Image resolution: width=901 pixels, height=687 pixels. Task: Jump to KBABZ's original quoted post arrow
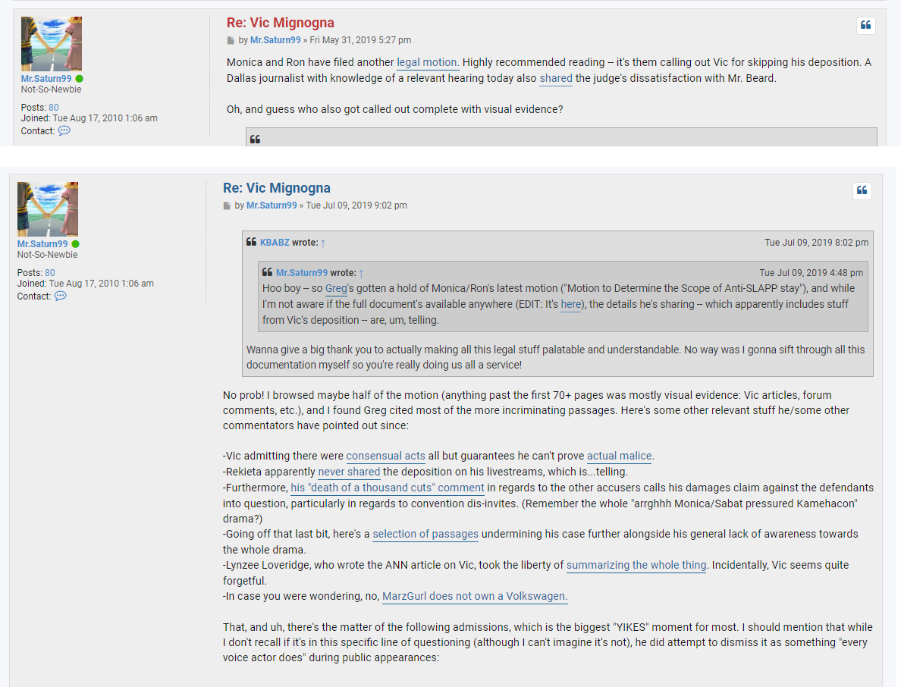click(x=323, y=243)
